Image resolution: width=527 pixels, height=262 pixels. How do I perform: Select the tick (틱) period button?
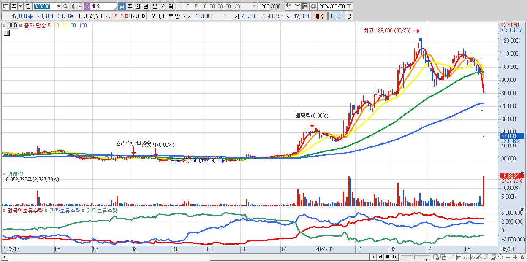(171, 6)
